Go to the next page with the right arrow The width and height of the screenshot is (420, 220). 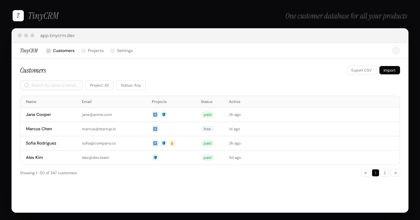coord(395,173)
